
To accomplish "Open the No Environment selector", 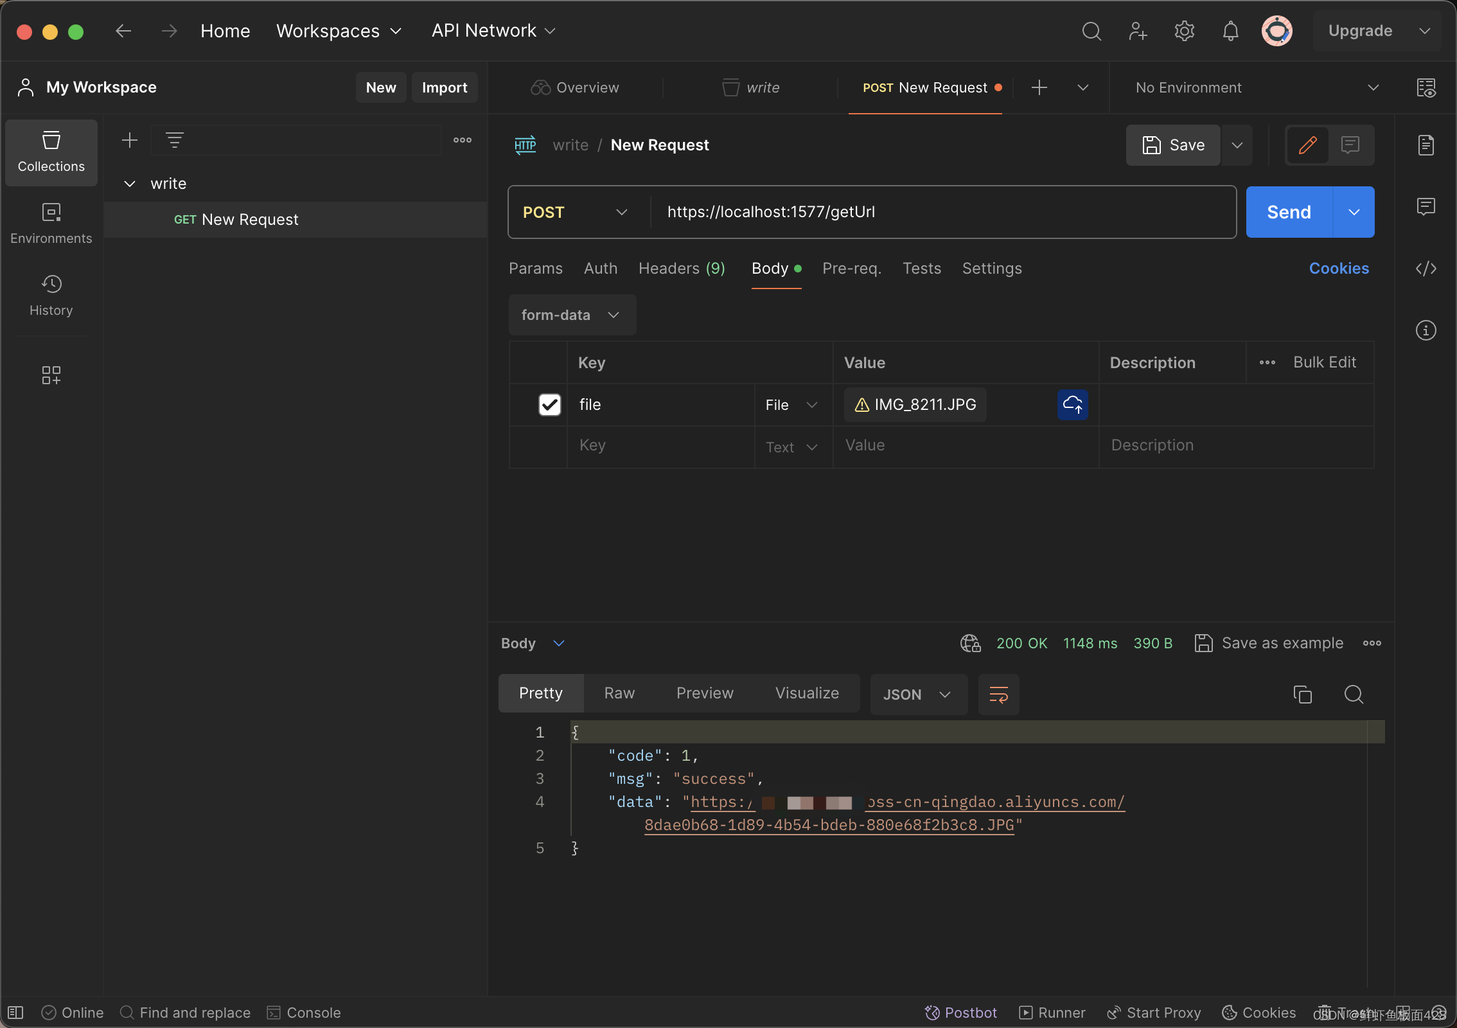I will (x=1257, y=87).
